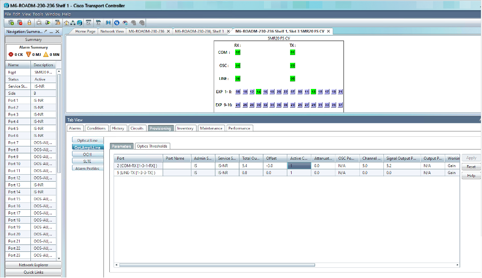
Task: Open the Circuits tab
Action: point(137,128)
